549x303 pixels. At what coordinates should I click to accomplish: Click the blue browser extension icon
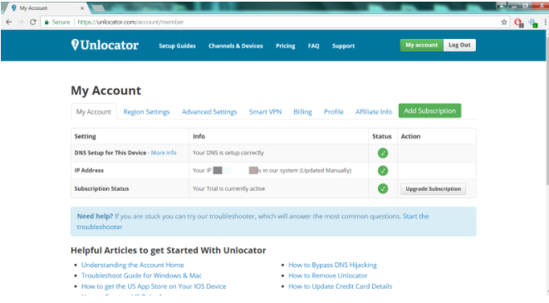(x=533, y=22)
